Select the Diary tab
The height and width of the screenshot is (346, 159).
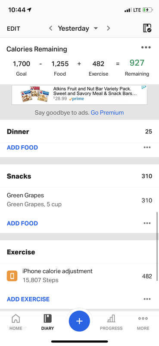(x=47, y=322)
